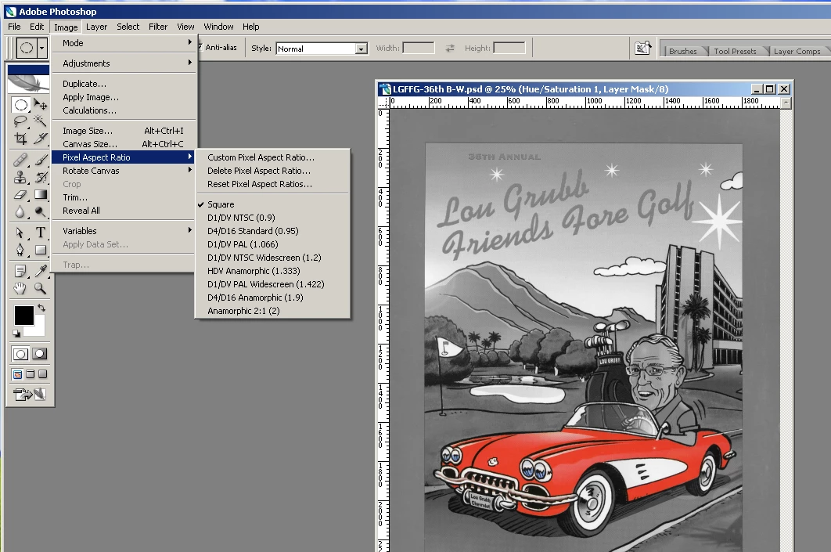Select the Zoom tool

tap(40, 288)
